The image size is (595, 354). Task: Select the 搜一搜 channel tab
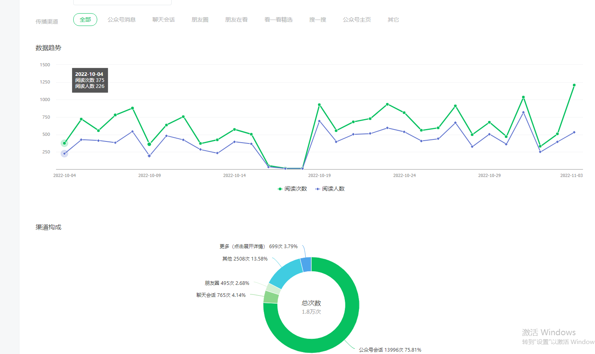click(x=318, y=20)
